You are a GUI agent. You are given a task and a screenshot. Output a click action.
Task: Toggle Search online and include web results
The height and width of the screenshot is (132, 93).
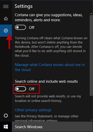point(20,89)
